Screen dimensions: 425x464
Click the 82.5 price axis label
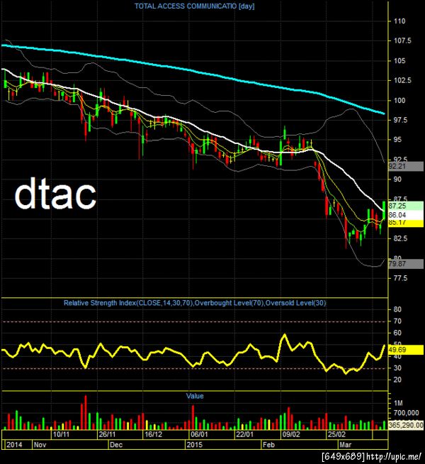click(x=401, y=238)
